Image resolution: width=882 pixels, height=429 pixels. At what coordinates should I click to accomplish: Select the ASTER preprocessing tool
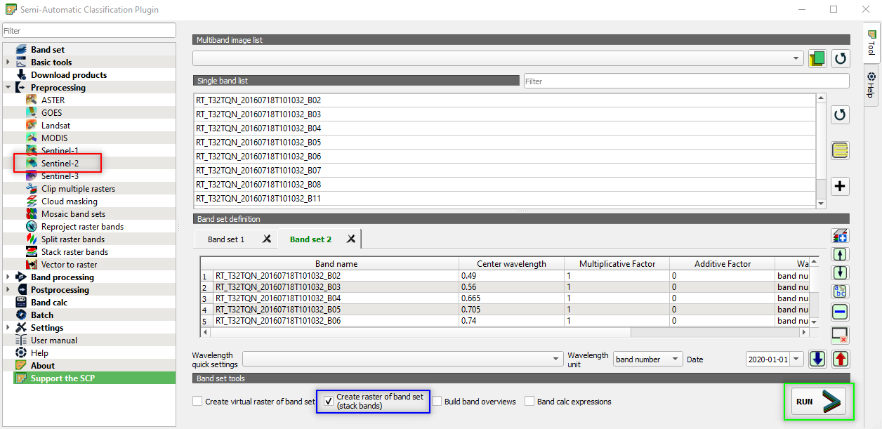point(53,100)
